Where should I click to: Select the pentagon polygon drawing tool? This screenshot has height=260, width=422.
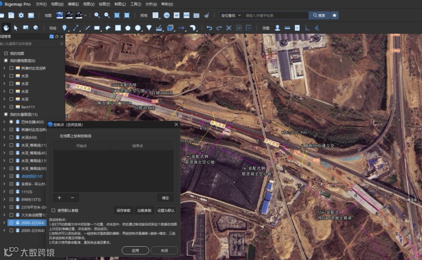(128, 28)
